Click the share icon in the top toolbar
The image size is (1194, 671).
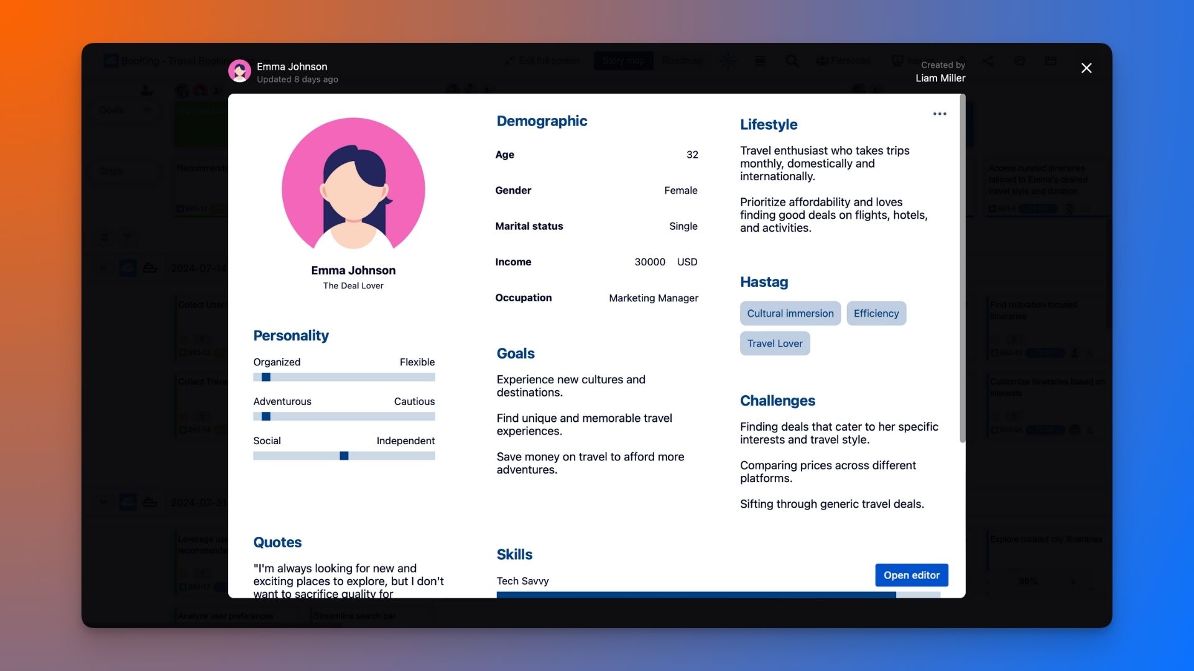click(x=989, y=62)
